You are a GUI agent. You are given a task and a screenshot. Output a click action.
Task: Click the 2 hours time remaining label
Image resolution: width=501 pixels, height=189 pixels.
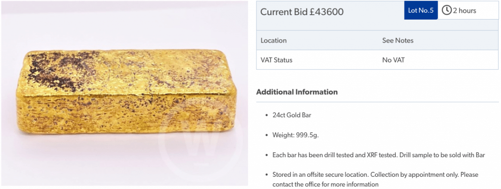point(464,11)
